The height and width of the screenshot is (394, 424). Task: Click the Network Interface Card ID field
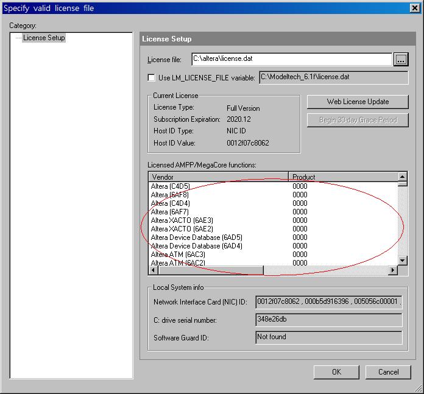[x=328, y=301]
